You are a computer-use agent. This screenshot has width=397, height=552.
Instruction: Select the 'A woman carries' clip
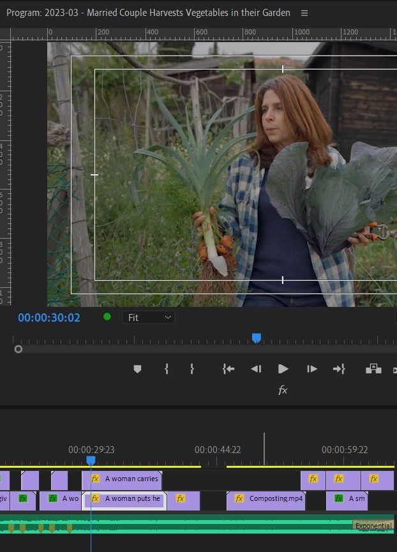click(x=122, y=481)
